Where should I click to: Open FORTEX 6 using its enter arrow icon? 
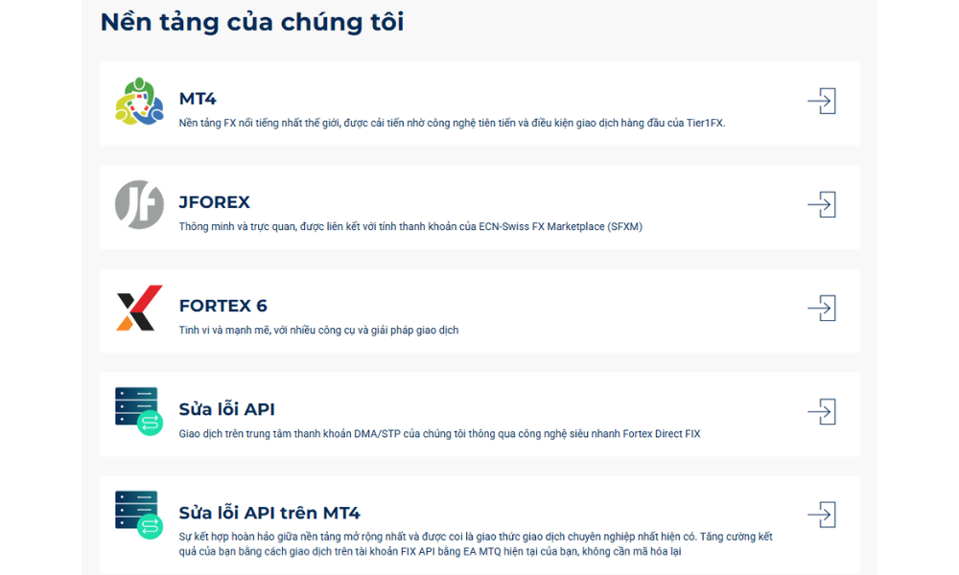click(x=822, y=308)
